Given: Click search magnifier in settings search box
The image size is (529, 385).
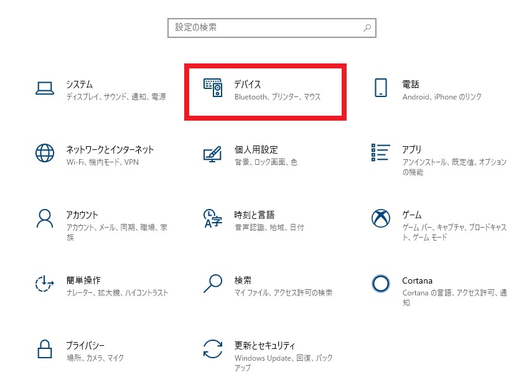Looking at the screenshot, I should click(367, 27).
